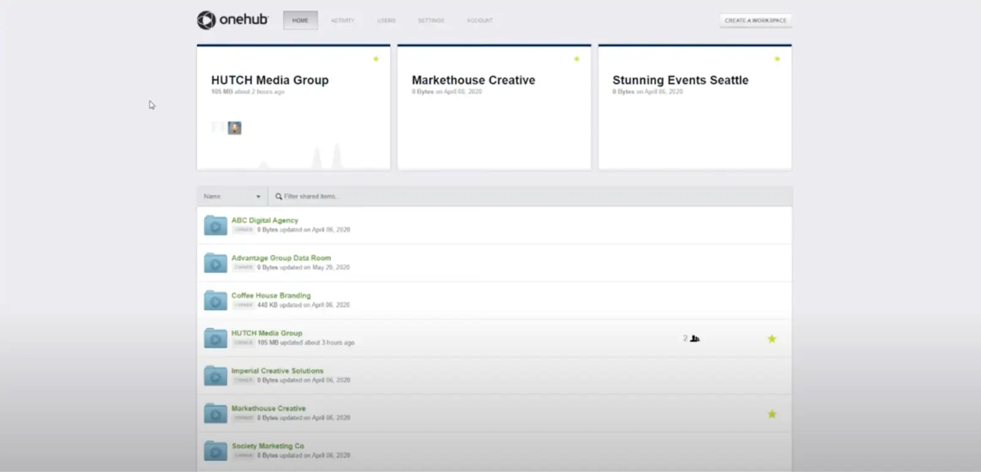Open the ABC Digital Agency link
Image resolution: width=981 pixels, height=472 pixels.
265,220
